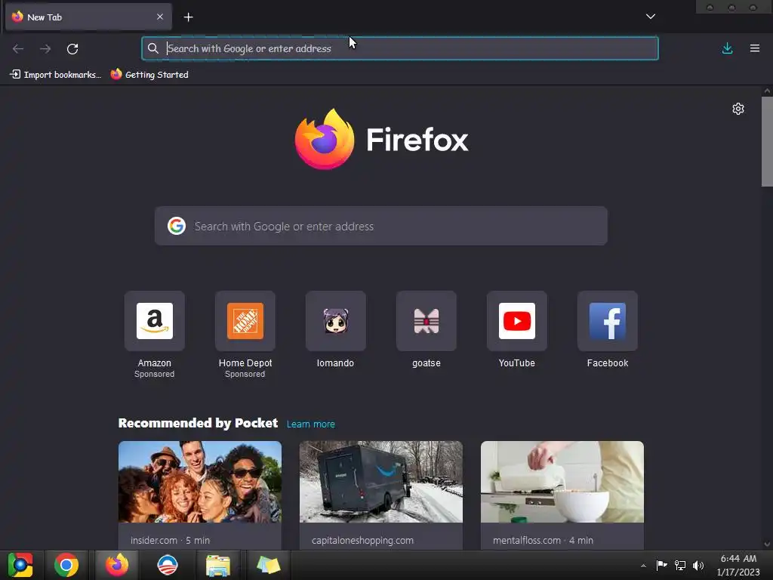Go forward with the forward arrow

45,49
